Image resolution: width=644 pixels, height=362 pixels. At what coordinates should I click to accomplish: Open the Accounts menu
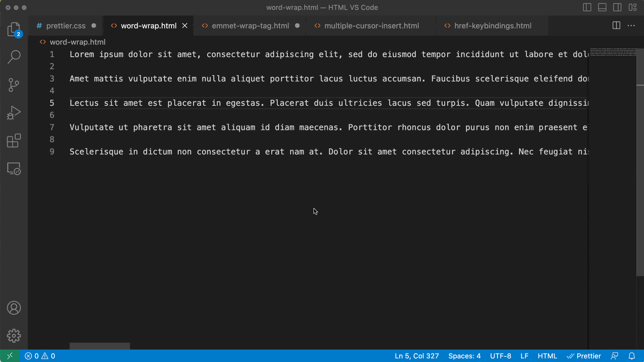coord(14,308)
